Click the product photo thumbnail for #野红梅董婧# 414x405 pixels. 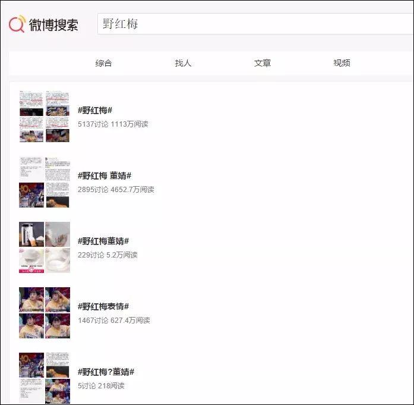(44, 247)
